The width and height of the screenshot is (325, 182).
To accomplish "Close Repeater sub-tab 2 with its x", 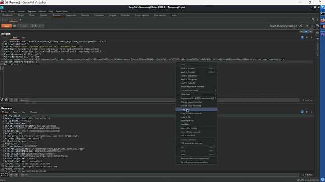I will tap(14, 20).
